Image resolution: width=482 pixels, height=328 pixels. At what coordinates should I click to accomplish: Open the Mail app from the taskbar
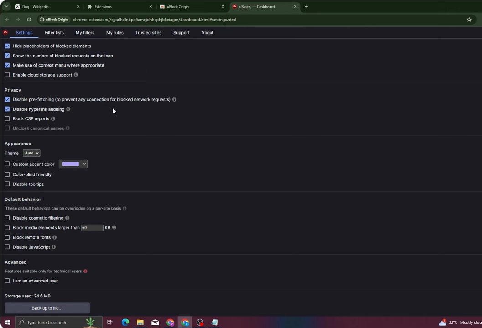155,322
